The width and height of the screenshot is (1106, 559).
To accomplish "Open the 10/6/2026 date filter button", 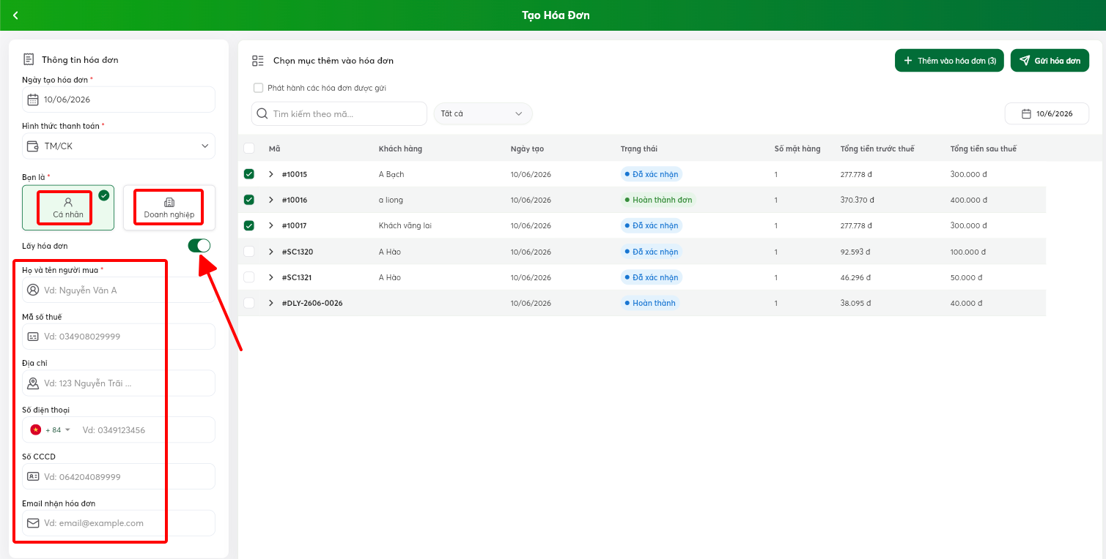I will 1047,113.
